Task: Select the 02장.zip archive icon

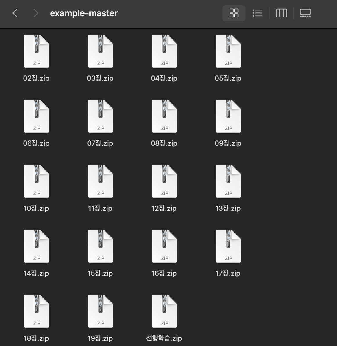Action: pyautogui.click(x=36, y=51)
